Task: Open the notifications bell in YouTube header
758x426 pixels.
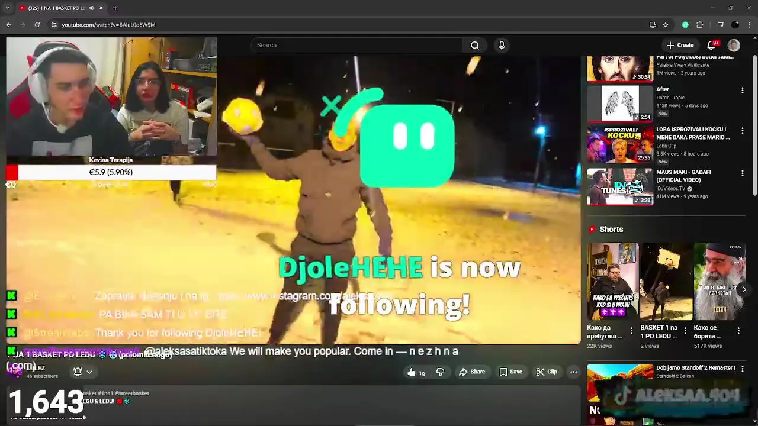Action: pyautogui.click(x=711, y=45)
